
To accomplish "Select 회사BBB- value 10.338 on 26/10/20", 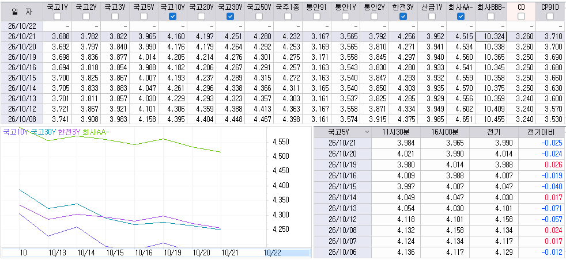I will pos(491,47).
